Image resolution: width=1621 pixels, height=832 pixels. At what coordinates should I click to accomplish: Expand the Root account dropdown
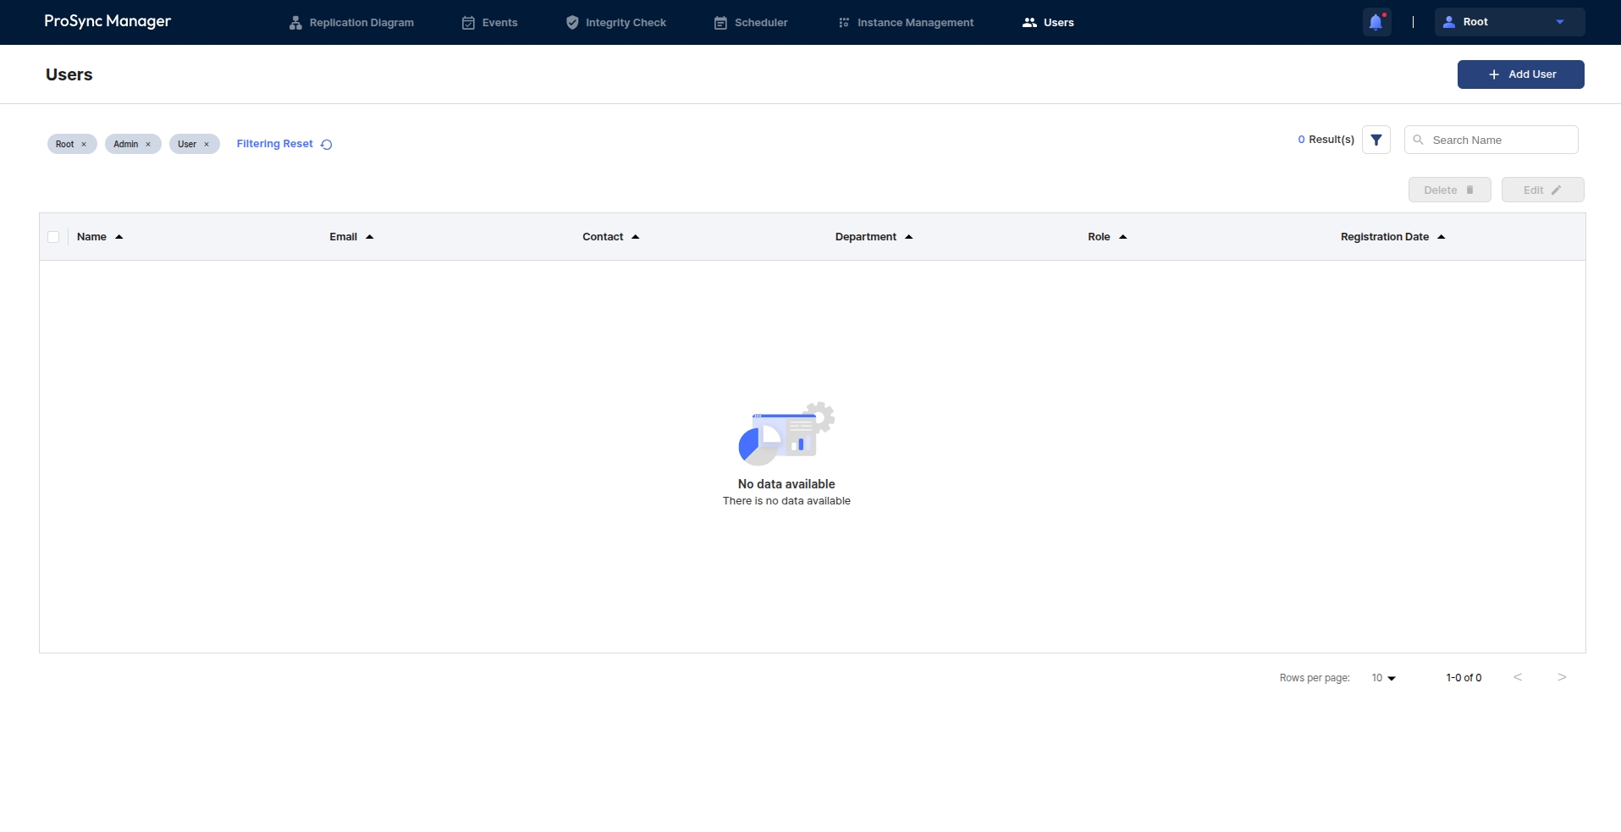click(x=1559, y=22)
